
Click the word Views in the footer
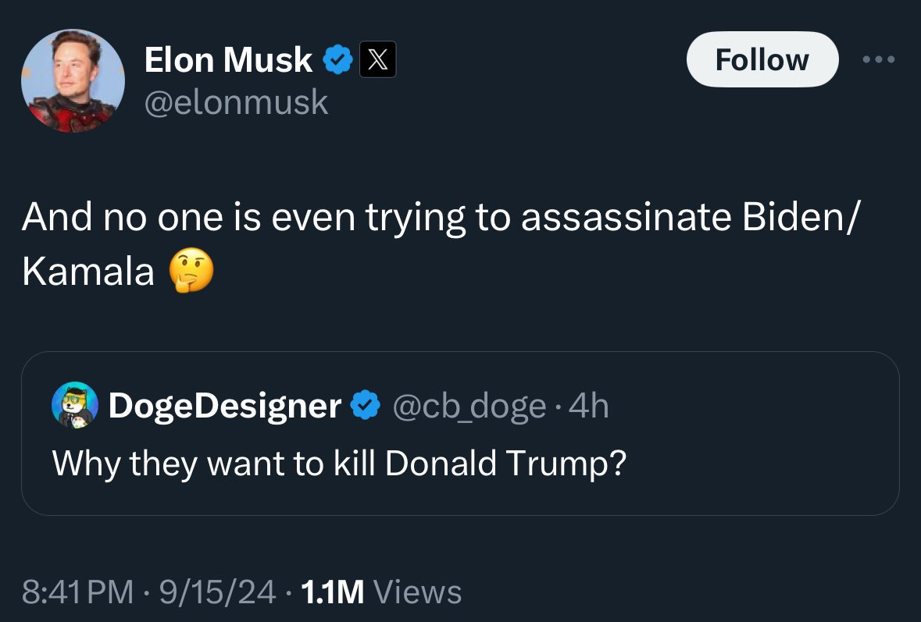(x=418, y=592)
